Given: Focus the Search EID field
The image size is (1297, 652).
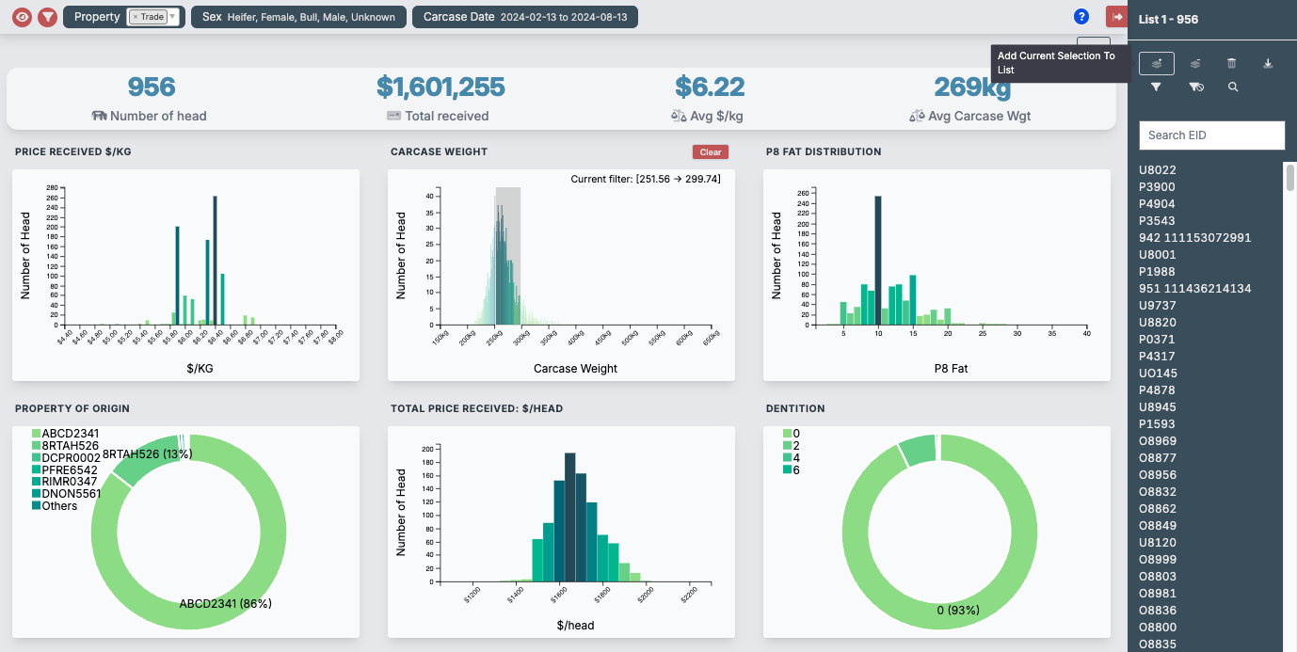Looking at the screenshot, I should pyautogui.click(x=1212, y=135).
